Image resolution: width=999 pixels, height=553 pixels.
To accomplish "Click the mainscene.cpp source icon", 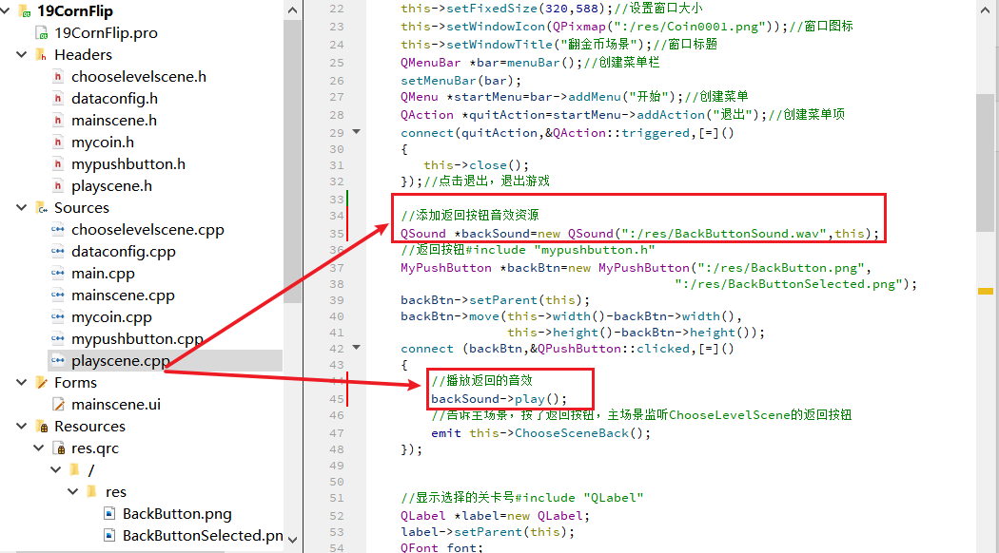I will click(x=58, y=295).
